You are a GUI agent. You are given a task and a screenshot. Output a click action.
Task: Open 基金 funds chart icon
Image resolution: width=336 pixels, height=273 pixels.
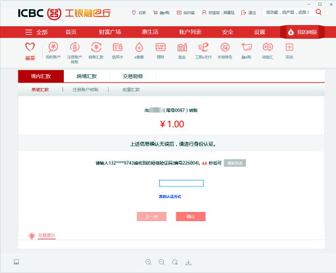click(182, 47)
